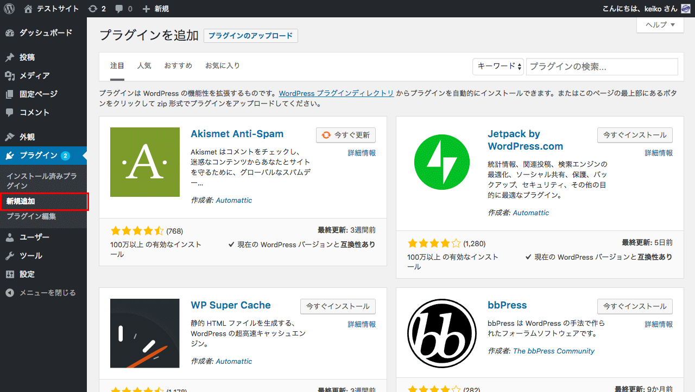The width and height of the screenshot is (695, 392).
Task: Go to ダッシュボード in sidebar
Action: (x=43, y=33)
